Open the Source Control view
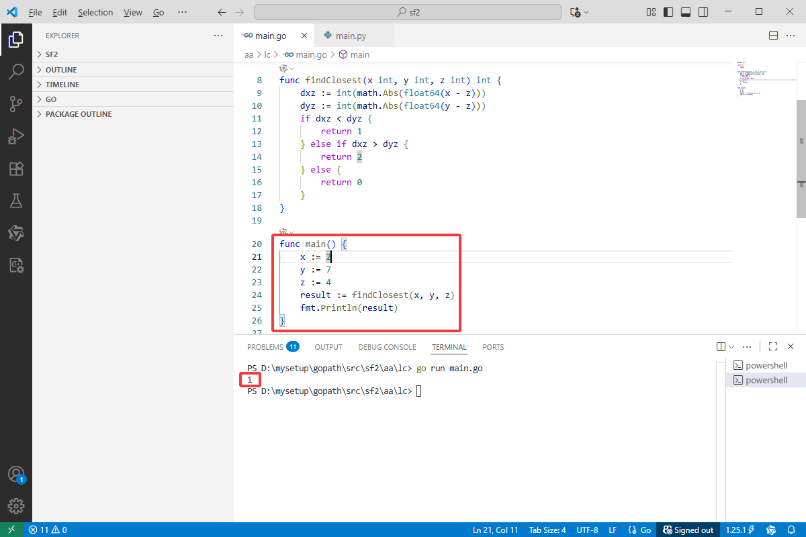The image size is (806, 537). click(x=16, y=103)
